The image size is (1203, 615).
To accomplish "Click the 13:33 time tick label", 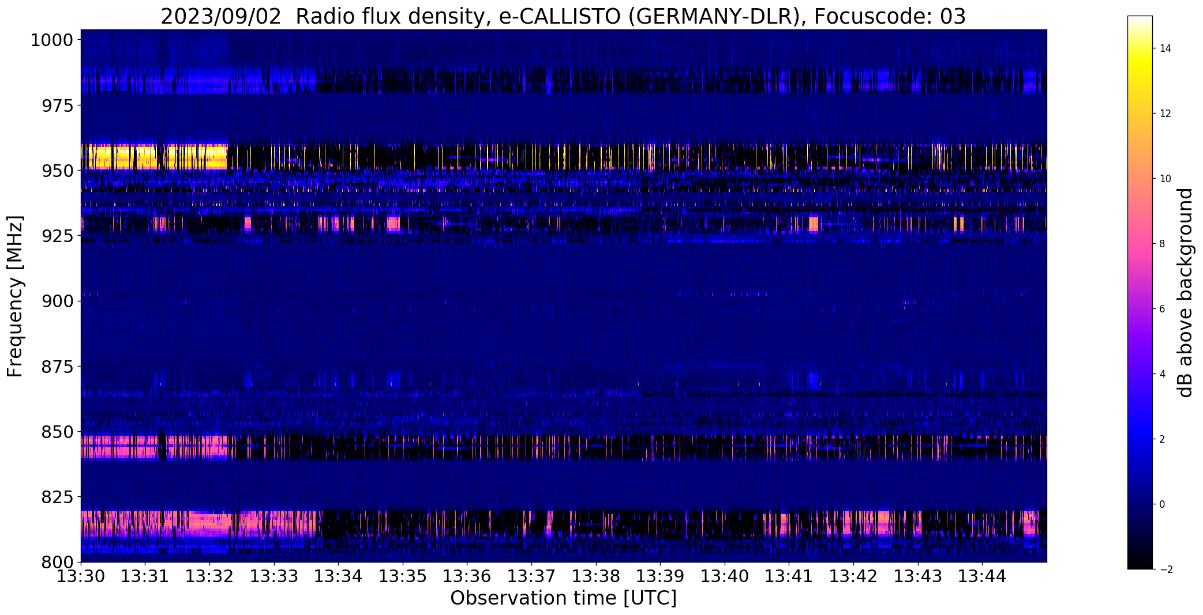I will [x=274, y=576].
